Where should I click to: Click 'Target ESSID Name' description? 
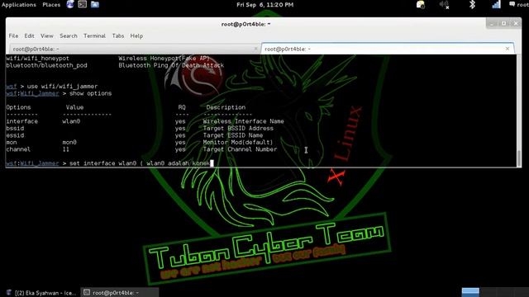point(233,135)
